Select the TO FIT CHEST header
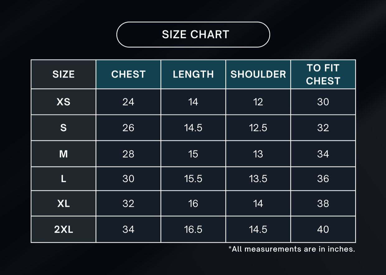 (x=323, y=74)
